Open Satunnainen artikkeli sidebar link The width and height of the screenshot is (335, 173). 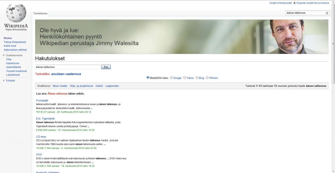click(15, 50)
